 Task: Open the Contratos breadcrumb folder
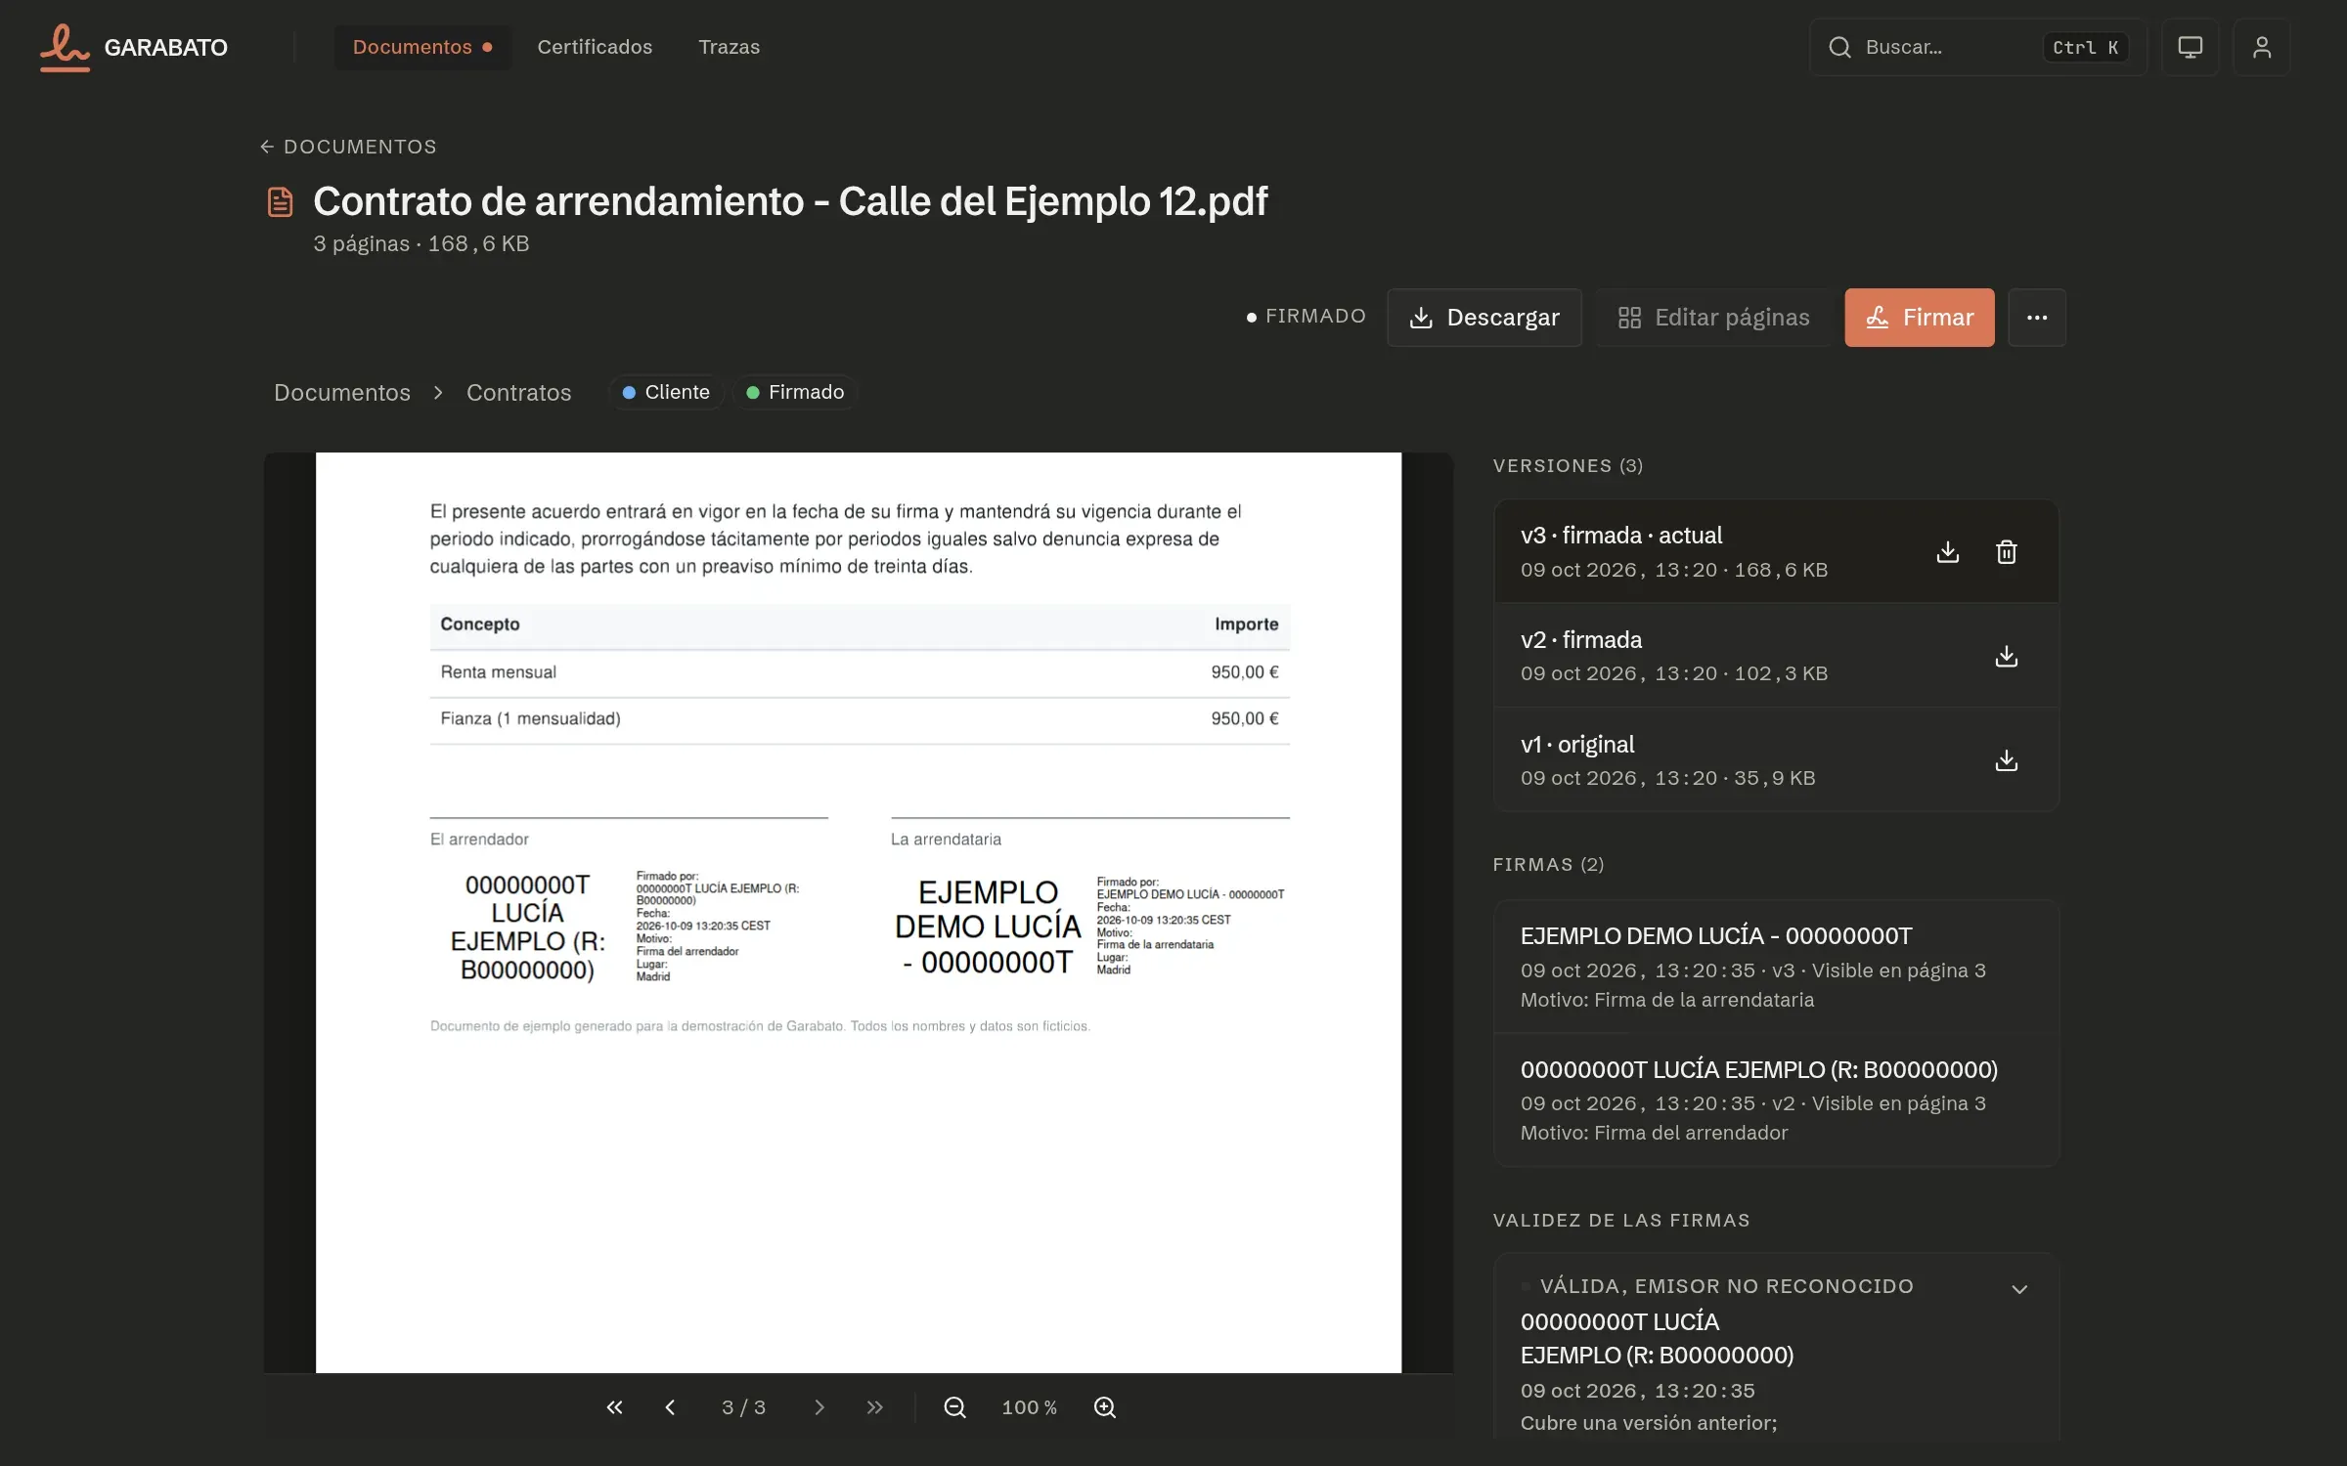[518, 392]
